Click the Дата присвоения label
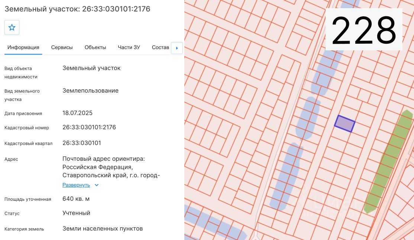The image size is (414, 240). point(23,114)
